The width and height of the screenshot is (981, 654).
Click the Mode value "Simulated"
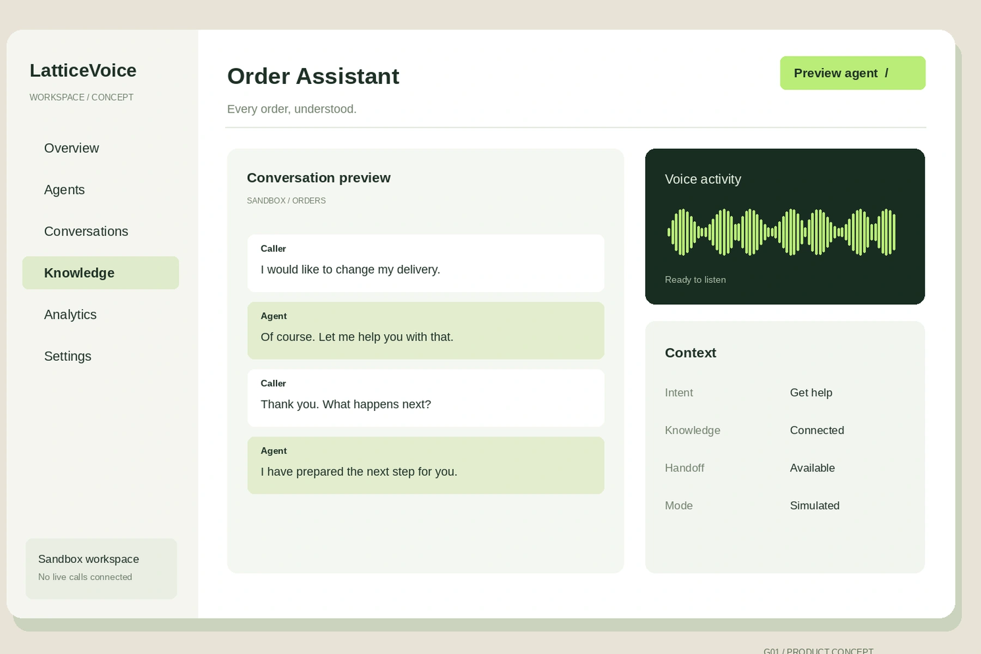tap(815, 505)
